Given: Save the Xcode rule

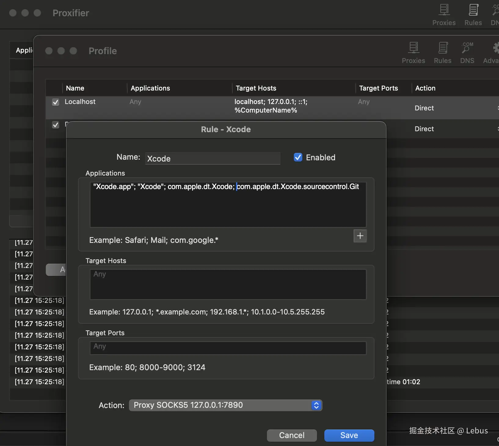Looking at the screenshot, I should [349, 435].
